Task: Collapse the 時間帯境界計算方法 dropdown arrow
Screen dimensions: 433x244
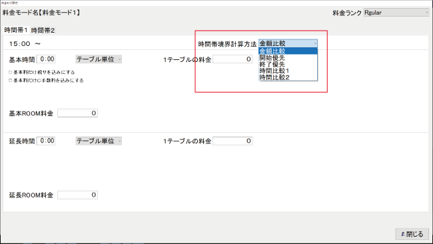Action: (315, 43)
